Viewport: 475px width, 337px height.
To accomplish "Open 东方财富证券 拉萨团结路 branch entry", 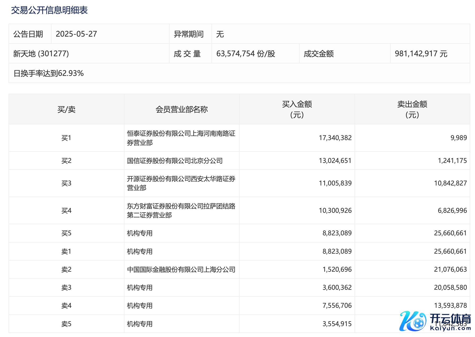I will (x=181, y=210).
